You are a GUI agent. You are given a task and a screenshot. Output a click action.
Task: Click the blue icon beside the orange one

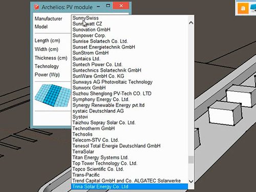coord(253,8)
